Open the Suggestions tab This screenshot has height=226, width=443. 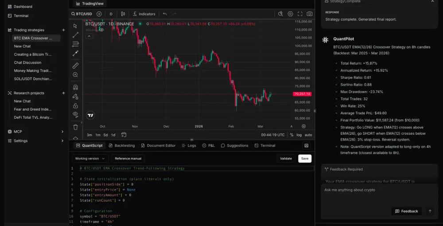[x=234, y=146]
